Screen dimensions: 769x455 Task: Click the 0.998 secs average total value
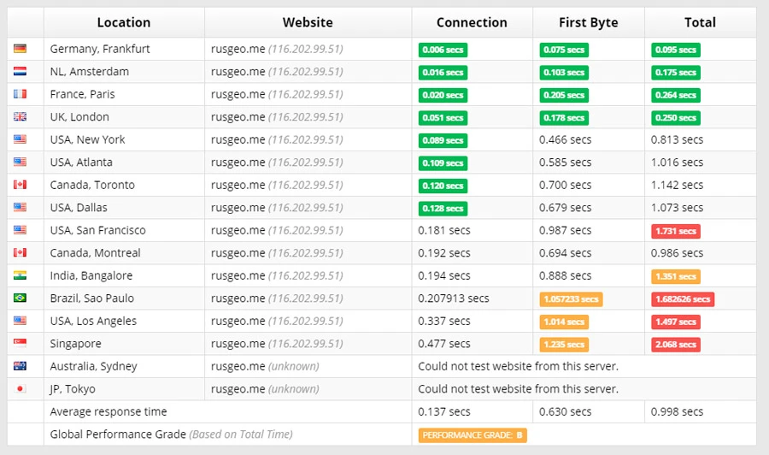677,411
